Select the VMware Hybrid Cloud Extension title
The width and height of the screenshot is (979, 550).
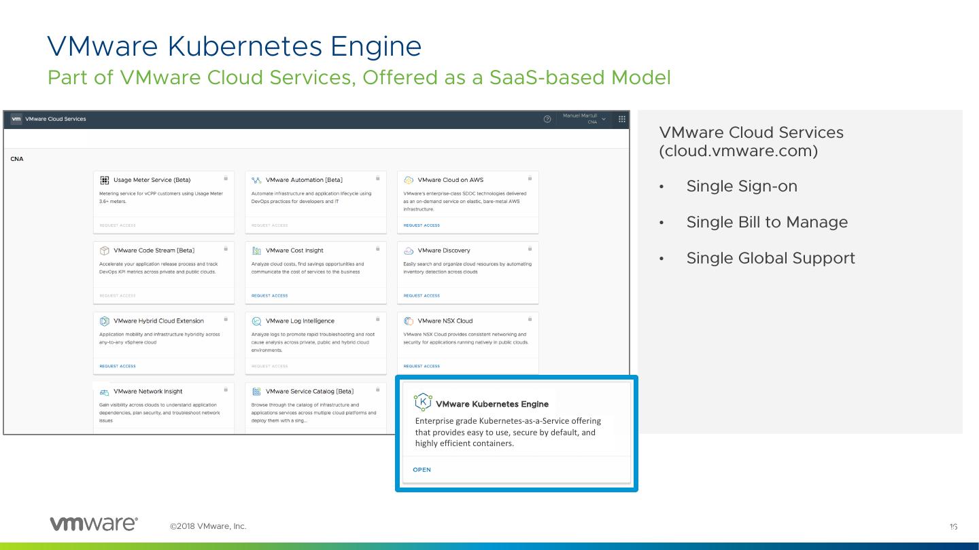(158, 321)
